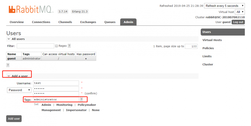251x126 pixels.
Task: Switch to the Queues tab
Action: pyautogui.click(x=110, y=22)
